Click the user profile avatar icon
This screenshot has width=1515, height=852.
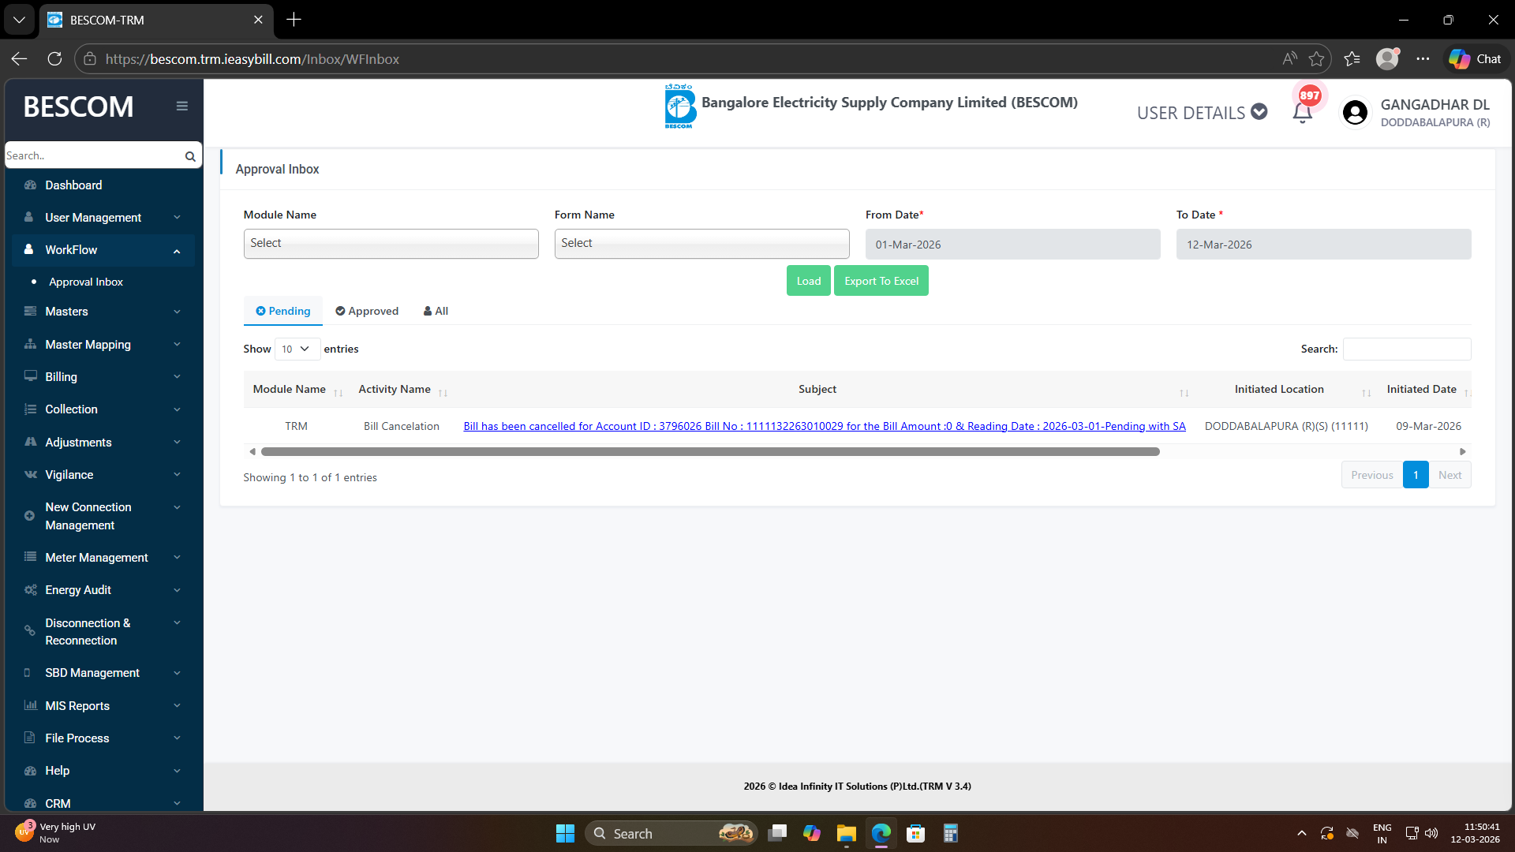pos(1355,113)
